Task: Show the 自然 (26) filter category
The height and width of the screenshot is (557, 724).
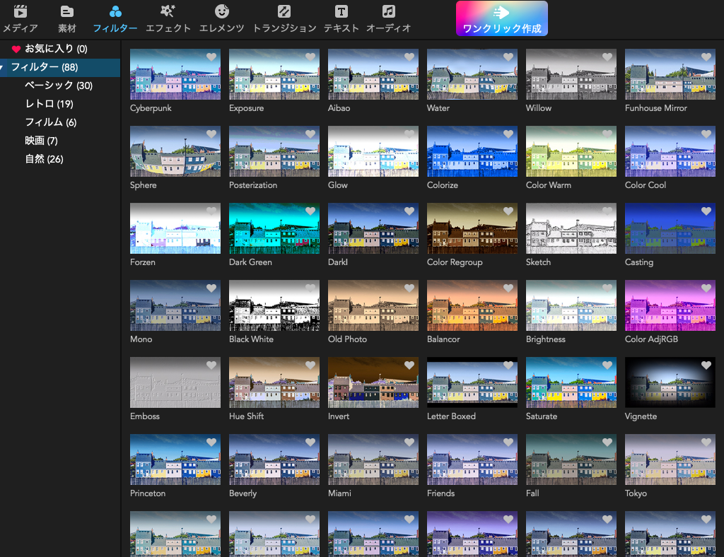Action: coord(44,159)
